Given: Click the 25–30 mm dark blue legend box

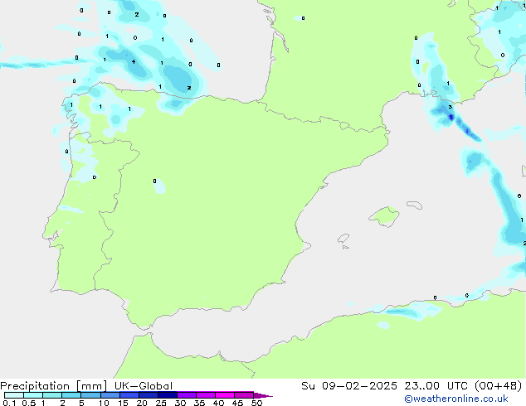Looking at the screenshot, I should (167, 395).
